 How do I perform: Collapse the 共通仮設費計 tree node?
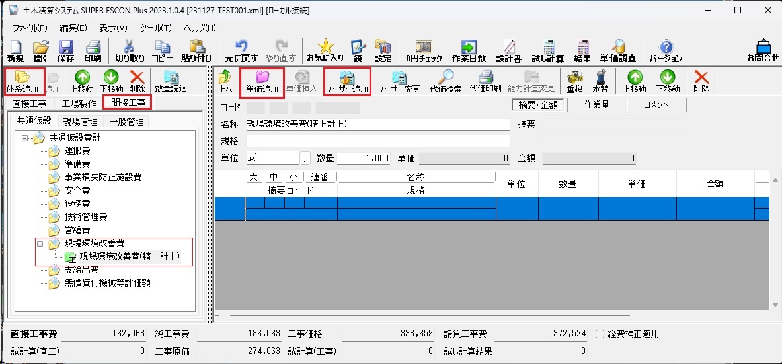tap(25, 138)
